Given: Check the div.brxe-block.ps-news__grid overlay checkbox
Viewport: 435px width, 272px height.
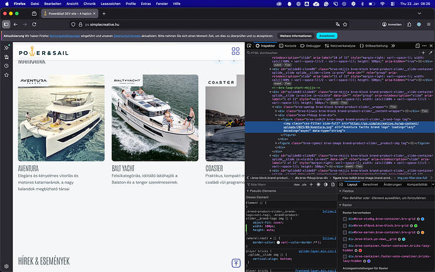Looking at the screenshot, I should pyautogui.click(x=344, y=239).
